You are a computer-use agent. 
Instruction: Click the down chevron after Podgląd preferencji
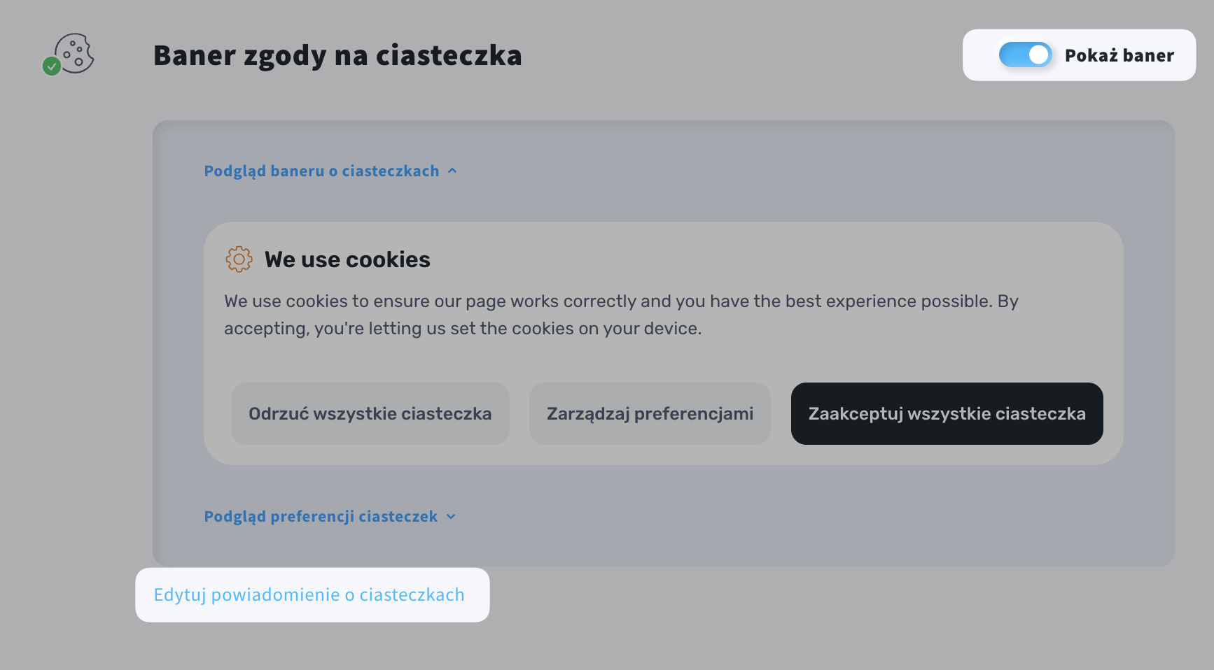tap(451, 517)
